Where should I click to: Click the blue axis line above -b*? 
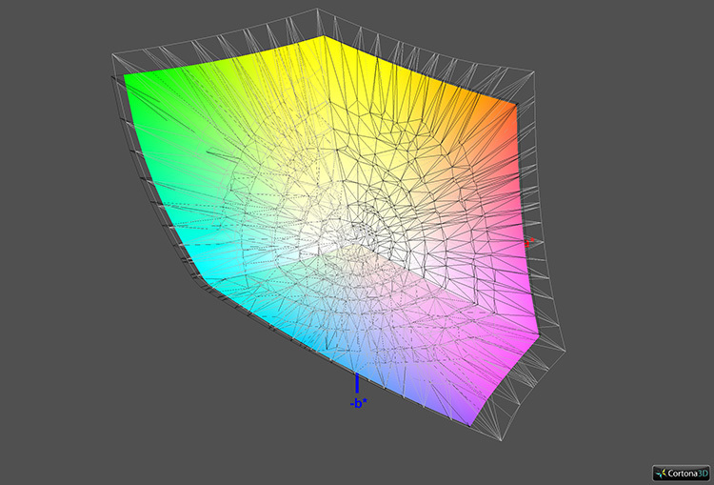pos(357,383)
